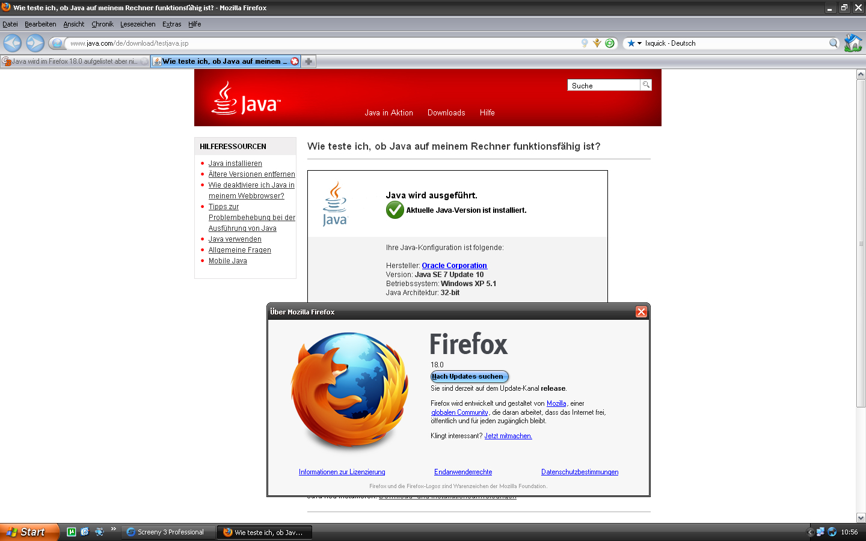Expand the quick launch chevron
This screenshot has width=866, height=541.
[113, 530]
